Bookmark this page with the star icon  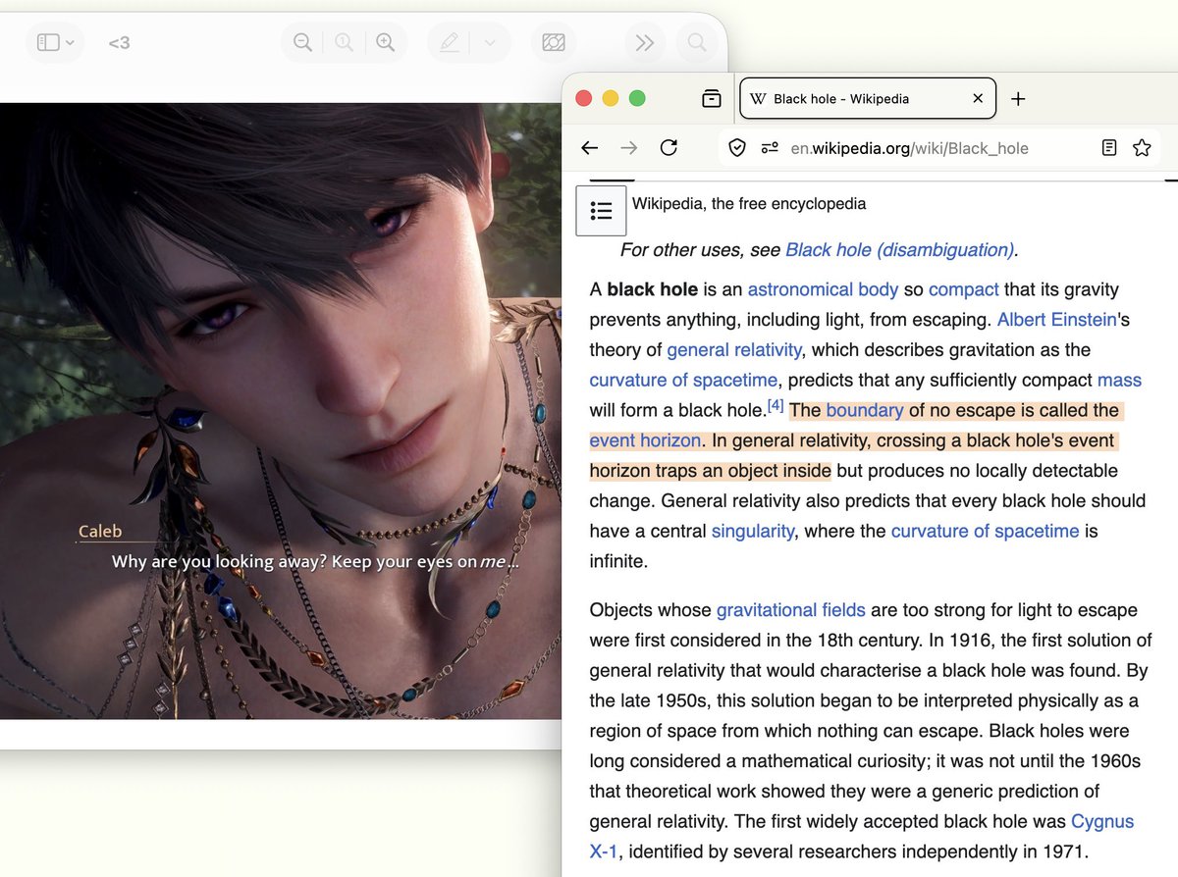(1142, 148)
